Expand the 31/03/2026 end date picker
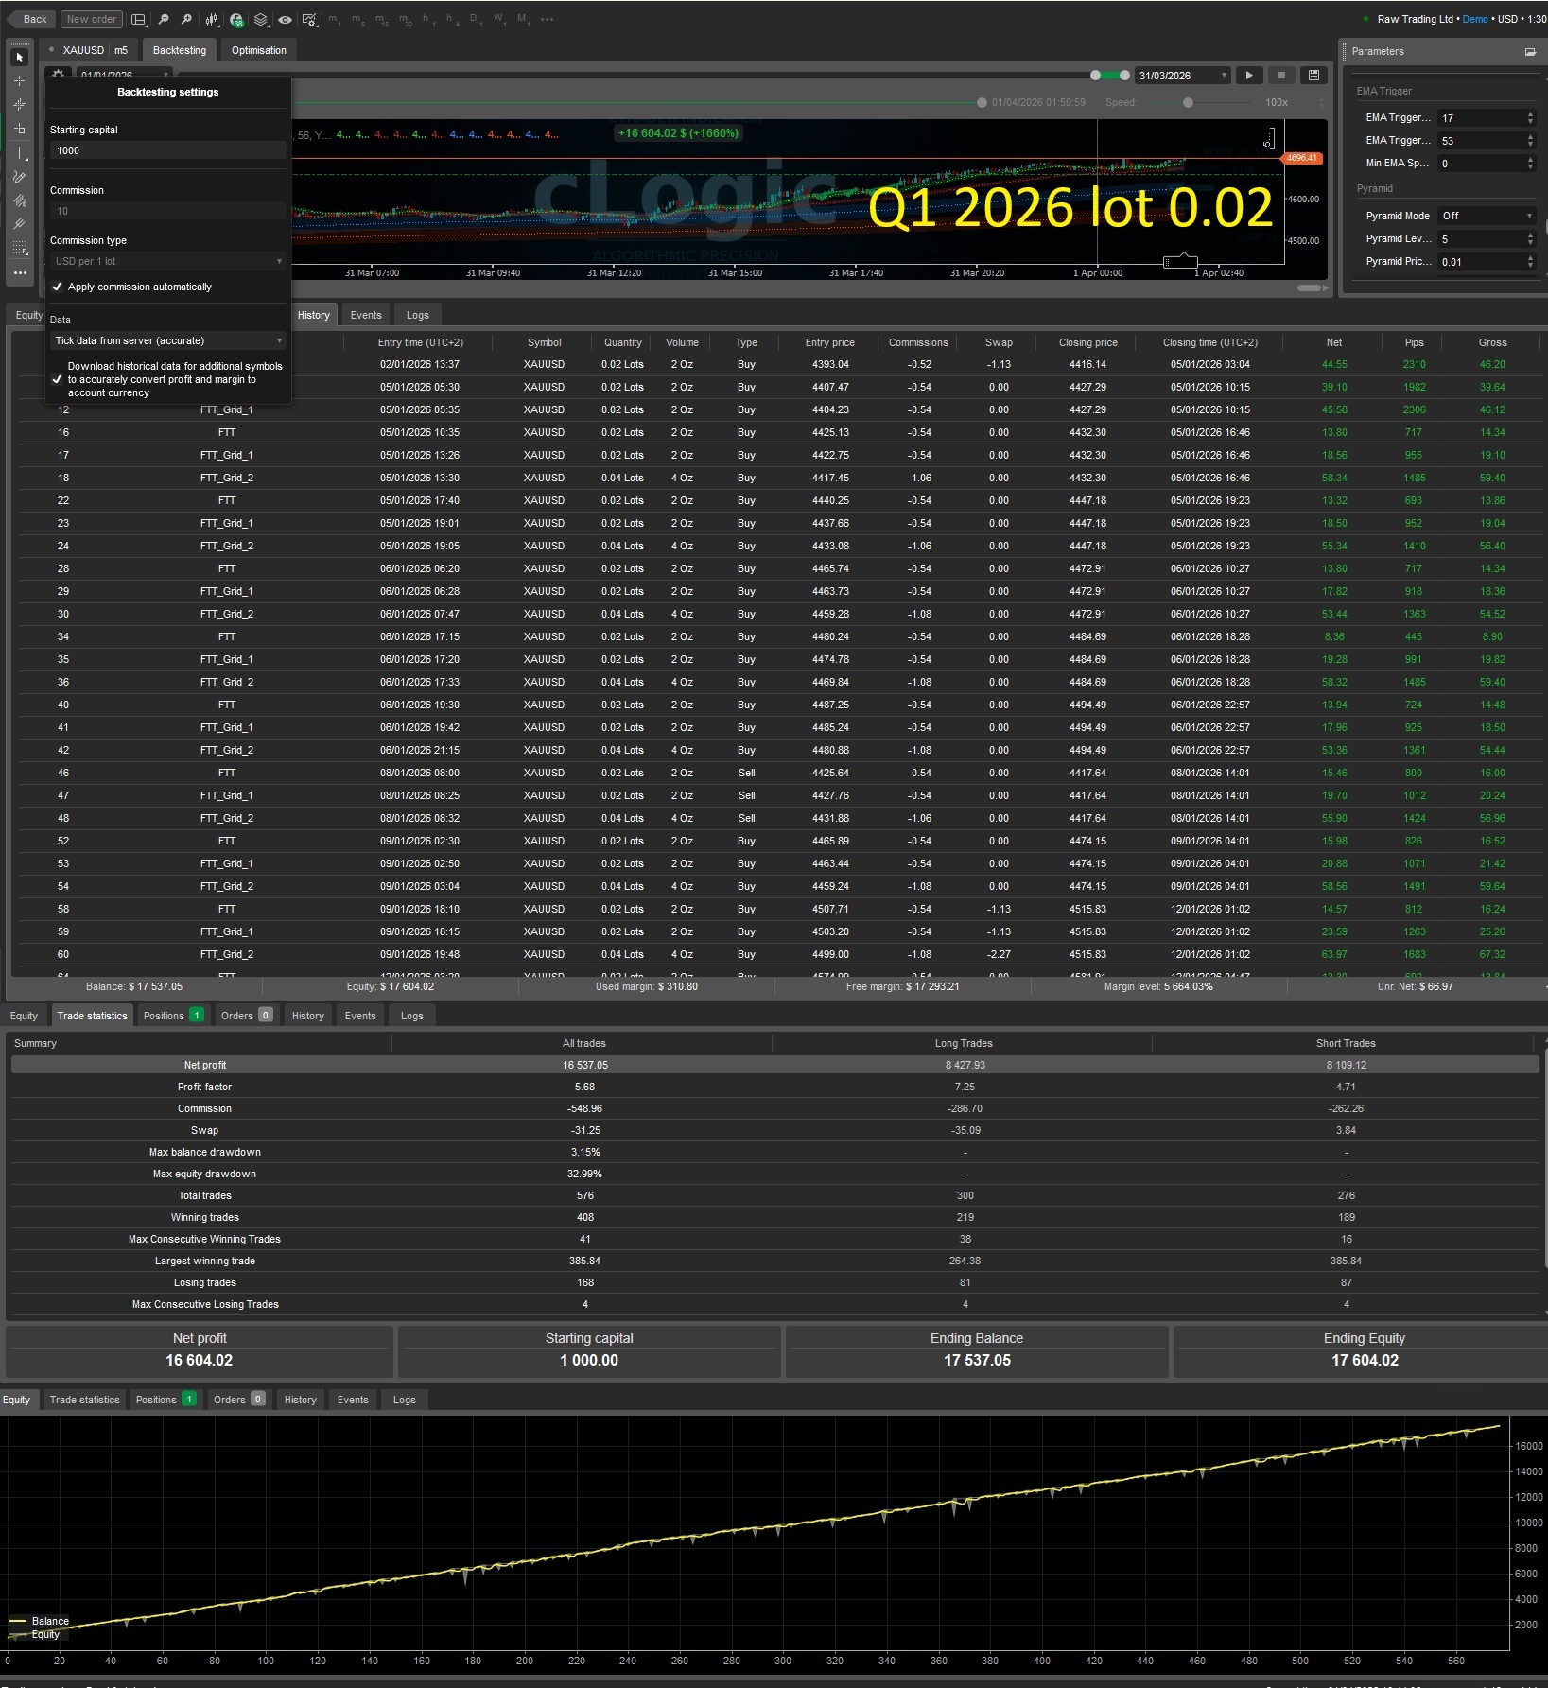The width and height of the screenshot is (1548, 1688). coord(1223,75)
